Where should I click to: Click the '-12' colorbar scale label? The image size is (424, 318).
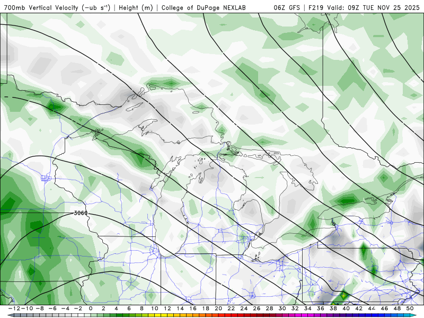(x=14, y=308)
